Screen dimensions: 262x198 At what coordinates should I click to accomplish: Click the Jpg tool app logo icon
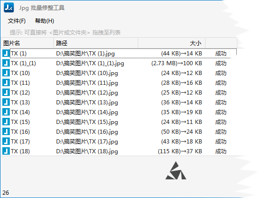[9, 7]
